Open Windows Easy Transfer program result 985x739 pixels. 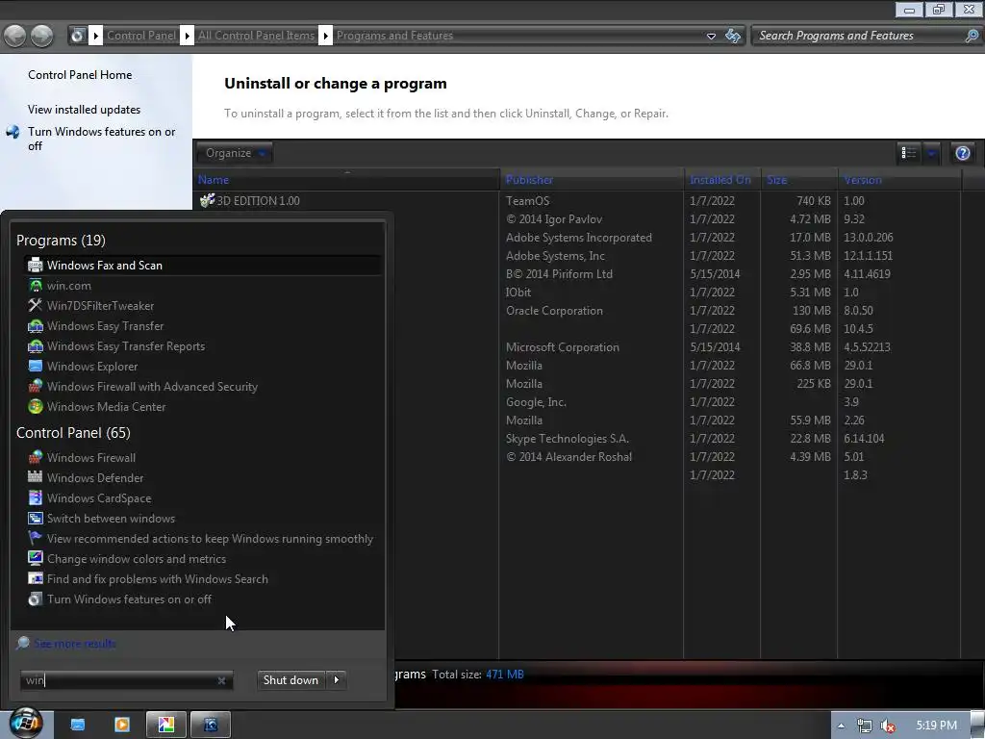click(202, 325)
